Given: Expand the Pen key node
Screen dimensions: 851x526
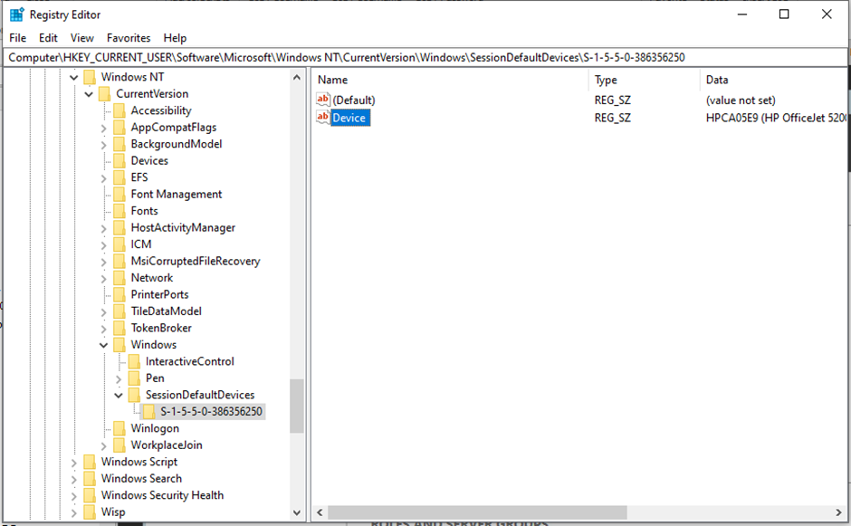Looking at the screenshot, I should 119,378.
